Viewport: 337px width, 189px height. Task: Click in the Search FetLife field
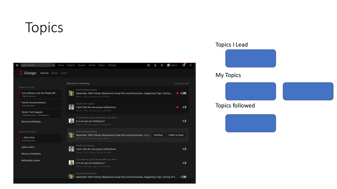[x=36, y=65]
